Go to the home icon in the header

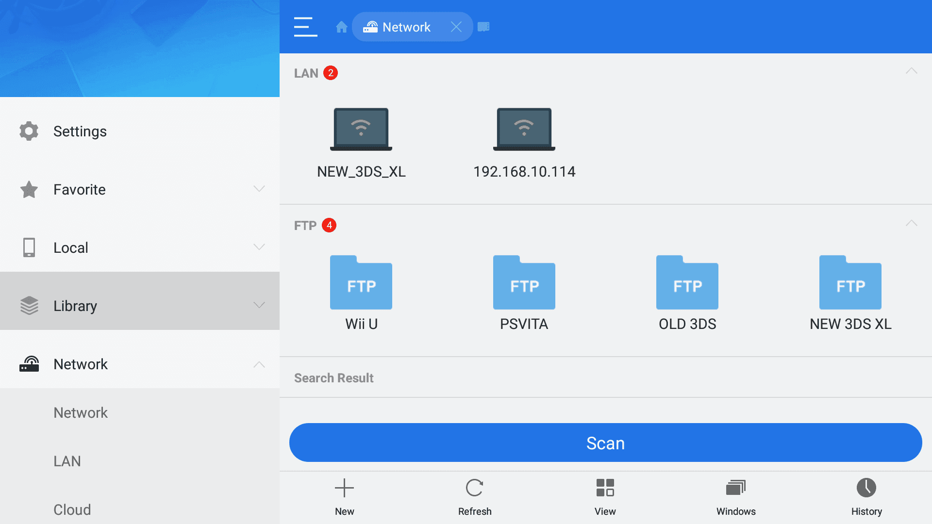(342, 27)
